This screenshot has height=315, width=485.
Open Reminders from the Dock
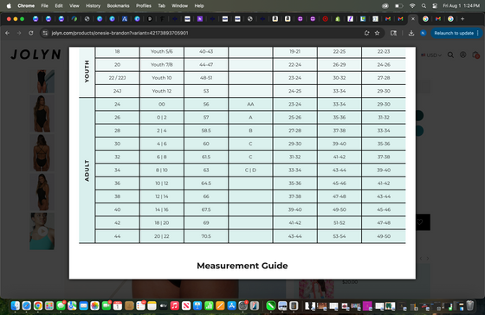[x=140, y=305]
